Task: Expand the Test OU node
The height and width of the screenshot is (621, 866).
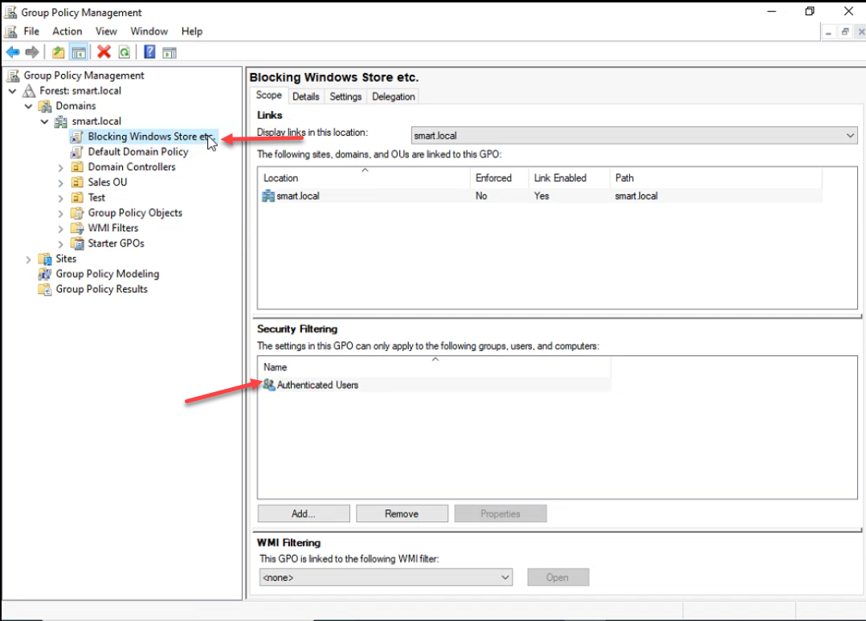Action: (61, 198)
